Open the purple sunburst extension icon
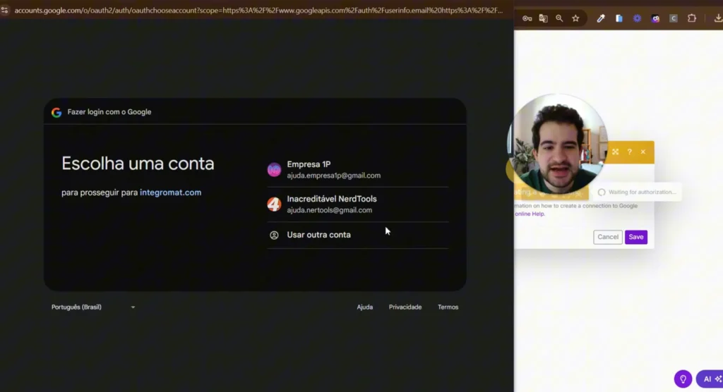The height and width of the screenshot is (392, 723). [x=638, y=18]
